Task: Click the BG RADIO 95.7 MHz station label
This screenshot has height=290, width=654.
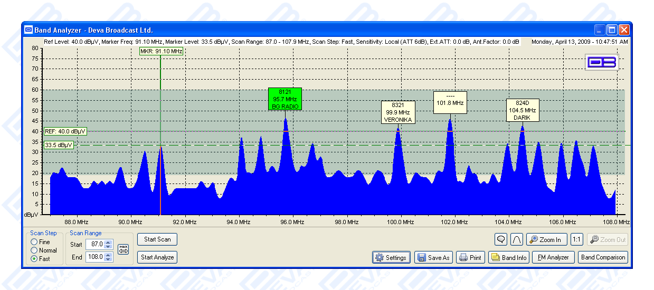Action: (x=285, y=99)
